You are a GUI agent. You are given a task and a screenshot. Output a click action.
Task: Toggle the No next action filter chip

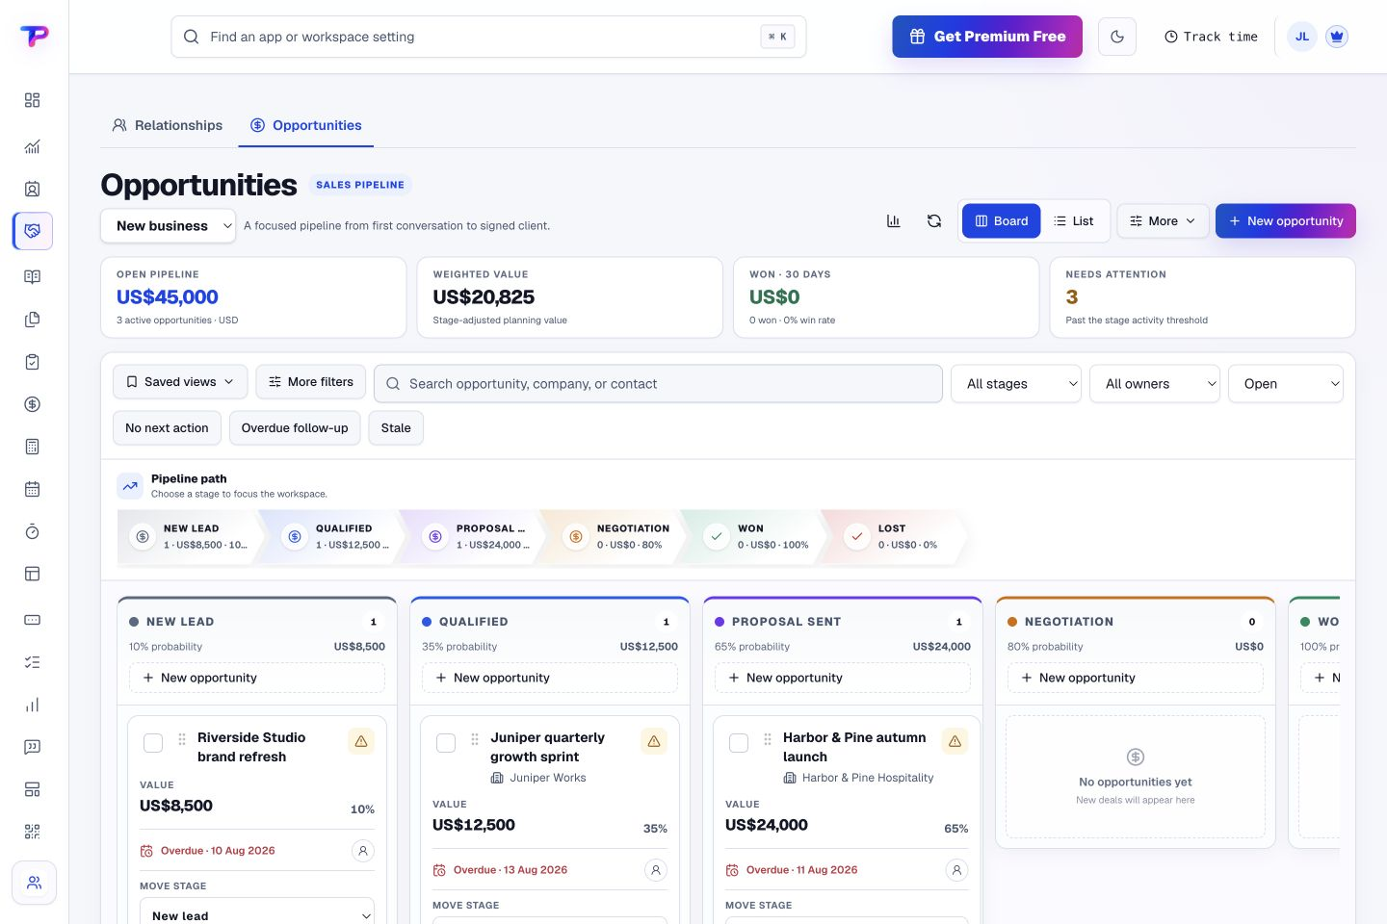pos(167,428)
